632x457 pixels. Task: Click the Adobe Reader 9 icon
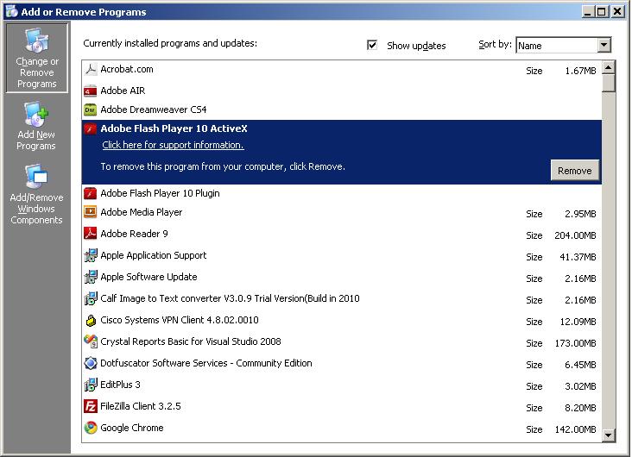(x=91, y=234)
